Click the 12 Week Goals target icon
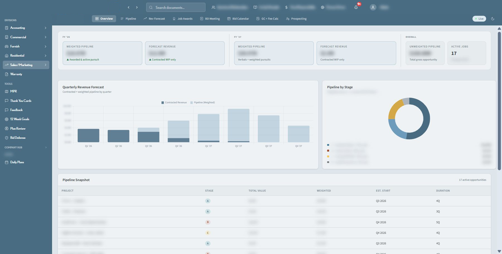Screen dimensions: 502x254 7,119
